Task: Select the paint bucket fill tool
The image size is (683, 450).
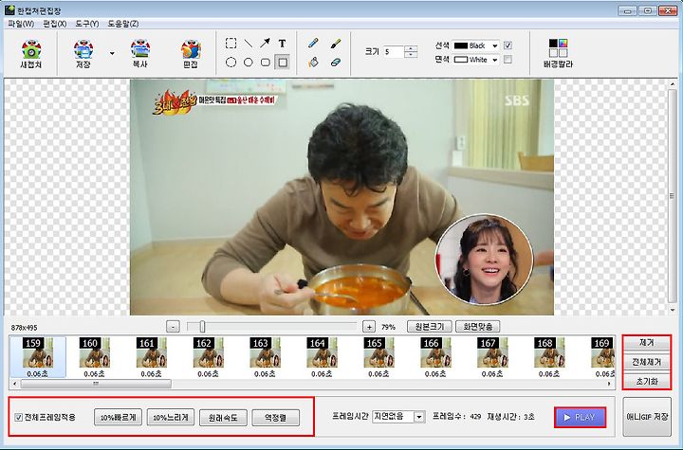Action: tap(313, 63)
